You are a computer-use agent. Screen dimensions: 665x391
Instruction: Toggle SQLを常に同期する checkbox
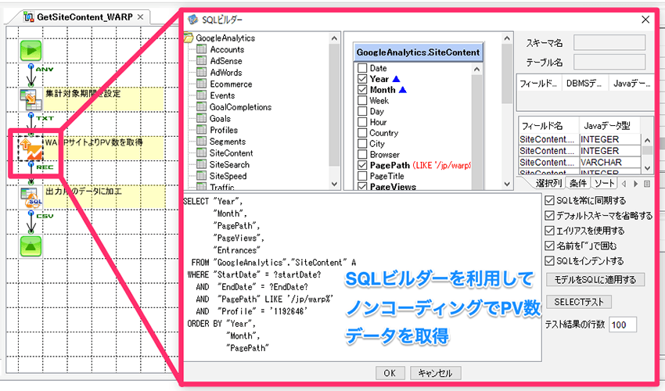pos(550,200)
